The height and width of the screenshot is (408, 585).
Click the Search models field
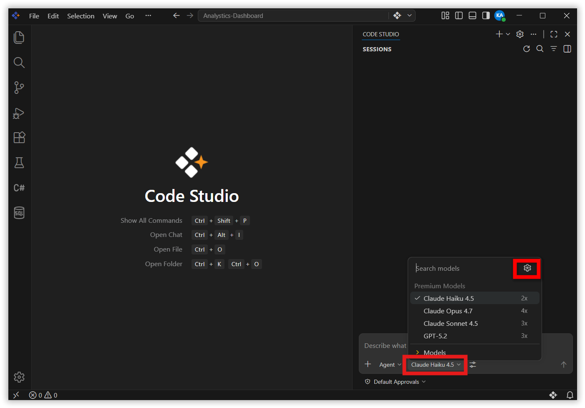(x=463, y=268)
